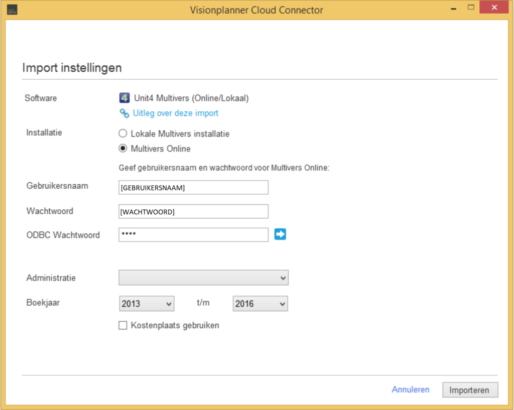Click the Import instellingen heading
The width and height of the screenshot is (514, 410).
72,68
